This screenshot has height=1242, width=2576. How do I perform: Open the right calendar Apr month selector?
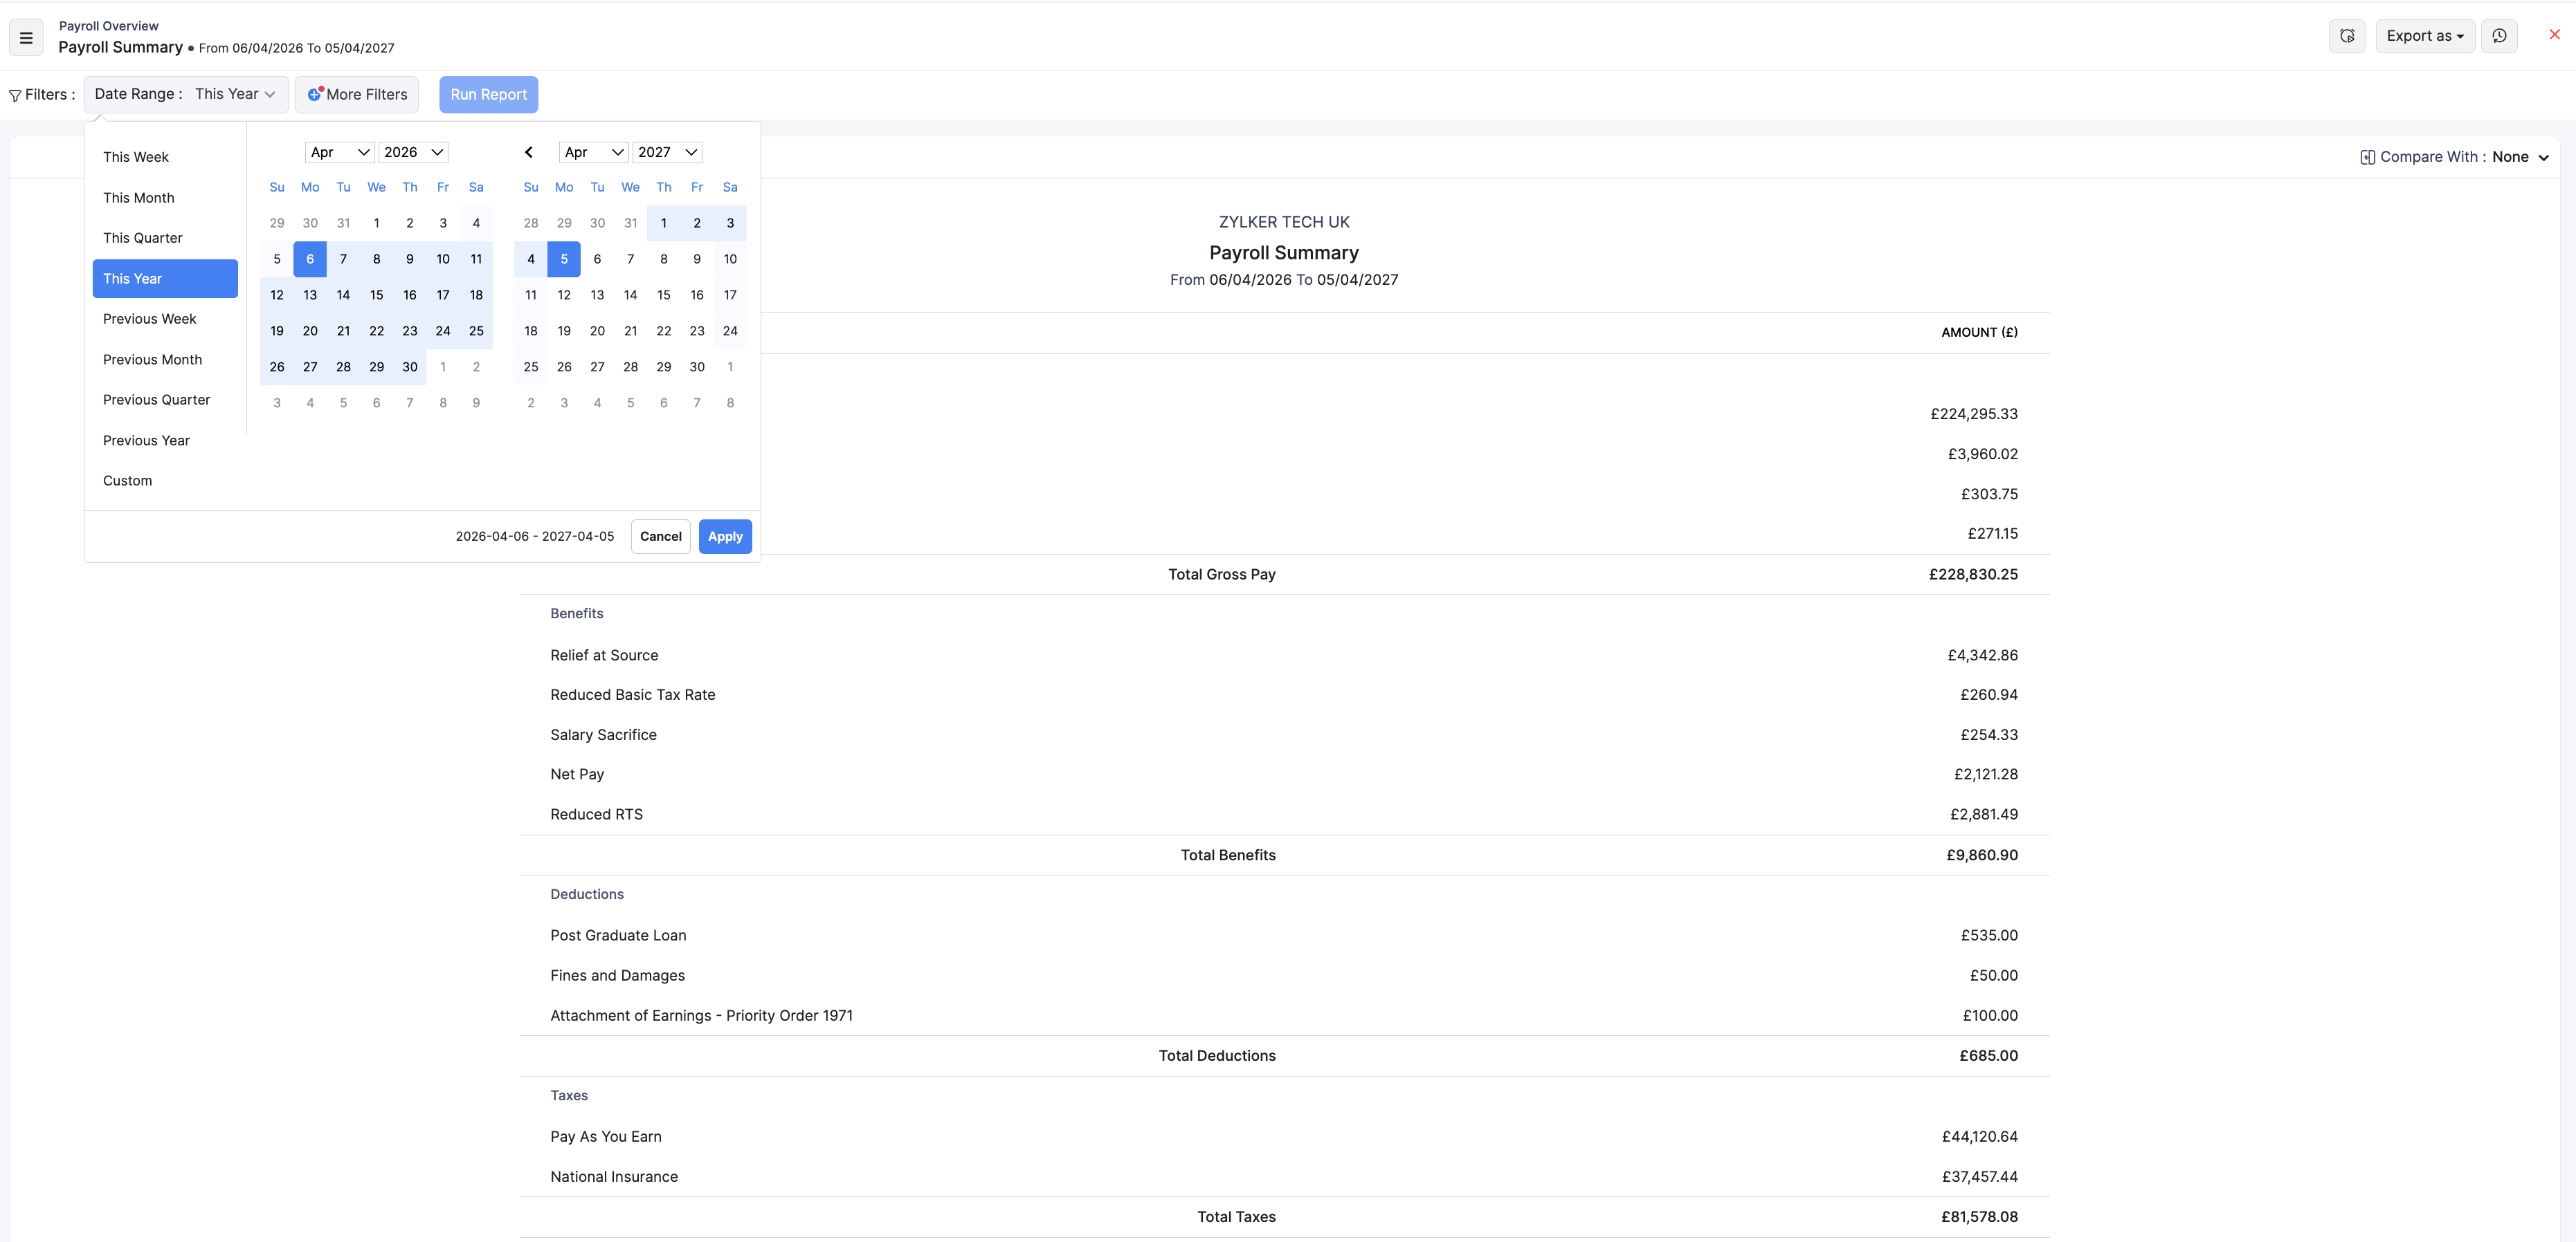point(593,152)
